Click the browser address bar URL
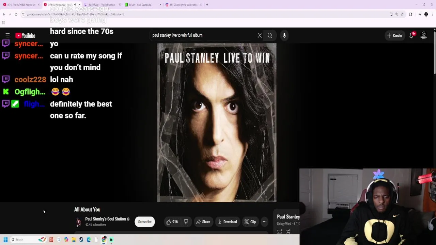The height and width of the screenshot is (245, 436). [x=75, y=14]
